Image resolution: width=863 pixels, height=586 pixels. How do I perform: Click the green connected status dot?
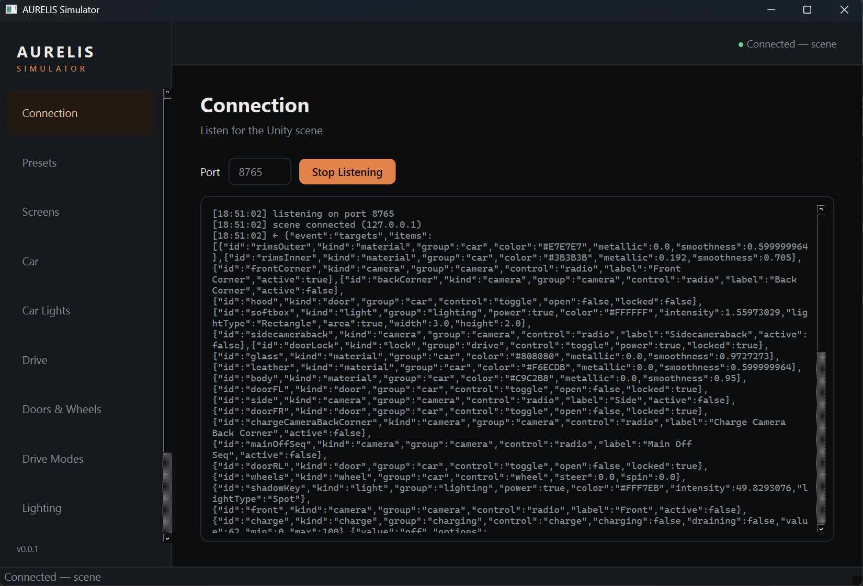[741, 44]
